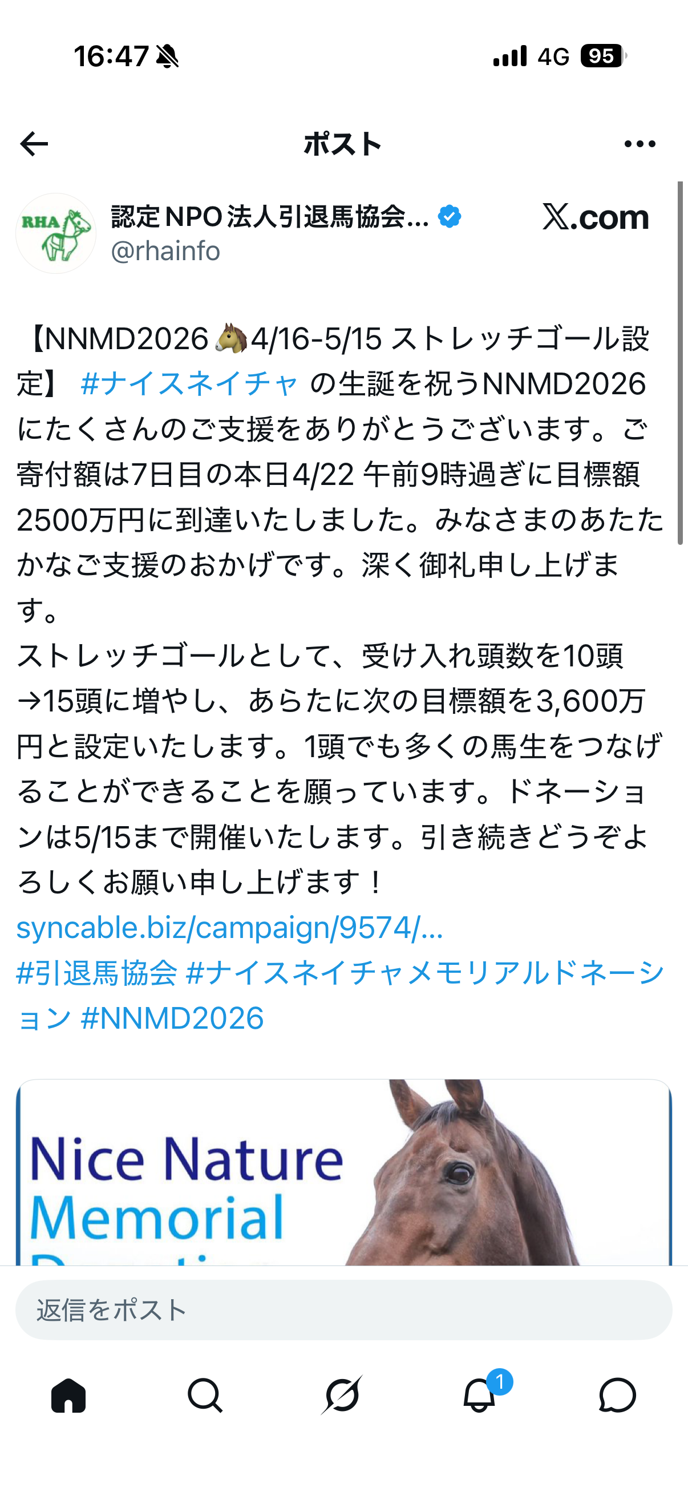
Task: Tap the battery 95 status indicator
Action: (x=603, y=56)
